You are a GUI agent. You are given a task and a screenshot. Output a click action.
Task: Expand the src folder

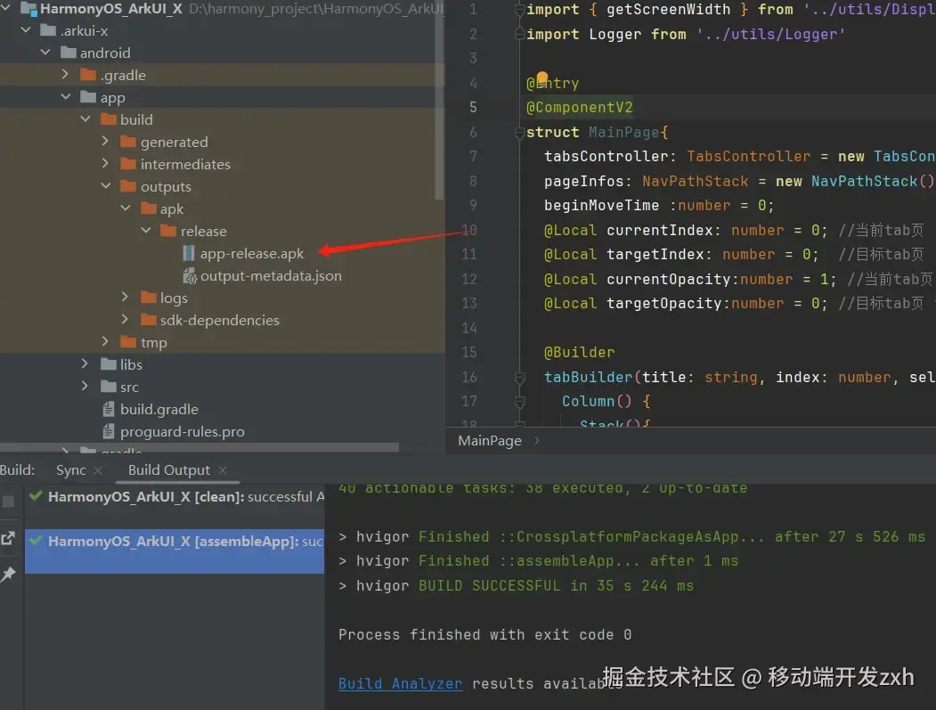pyautogui.click(x=85, y=387)
